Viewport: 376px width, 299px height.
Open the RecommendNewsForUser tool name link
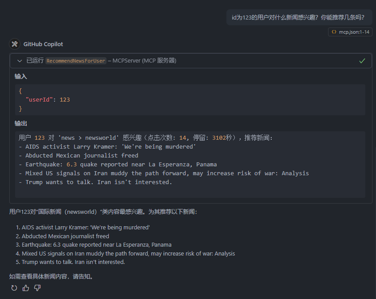click(x=76, y=61)
